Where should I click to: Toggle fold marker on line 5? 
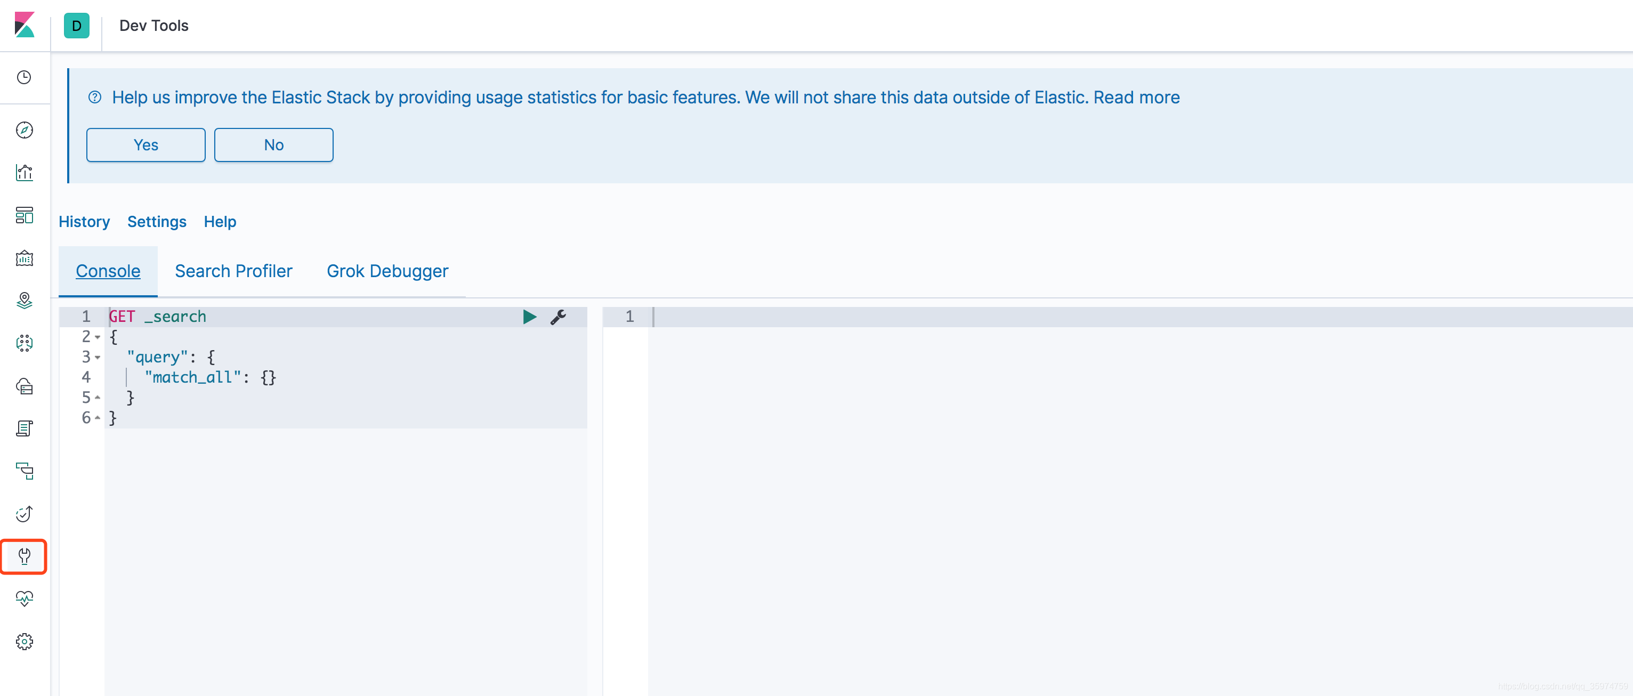tap(98, 398)
